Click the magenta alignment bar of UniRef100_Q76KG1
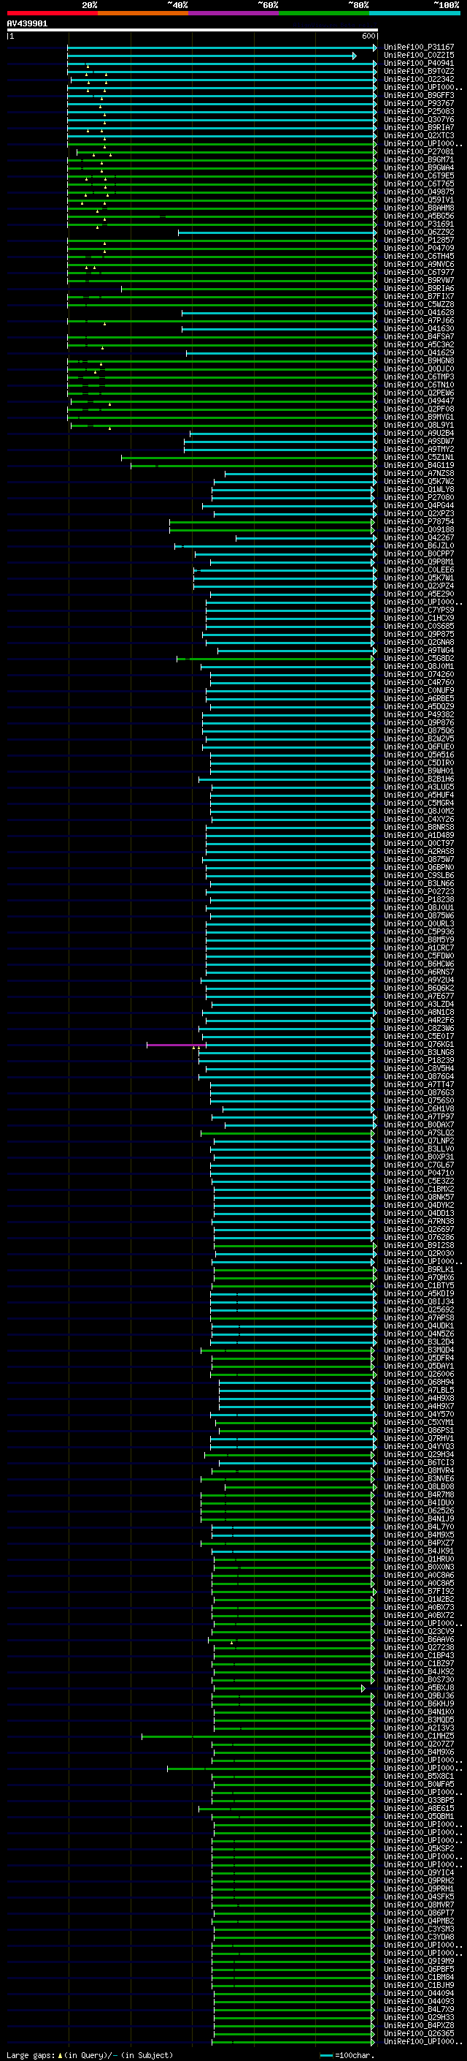 (177, 1045)
